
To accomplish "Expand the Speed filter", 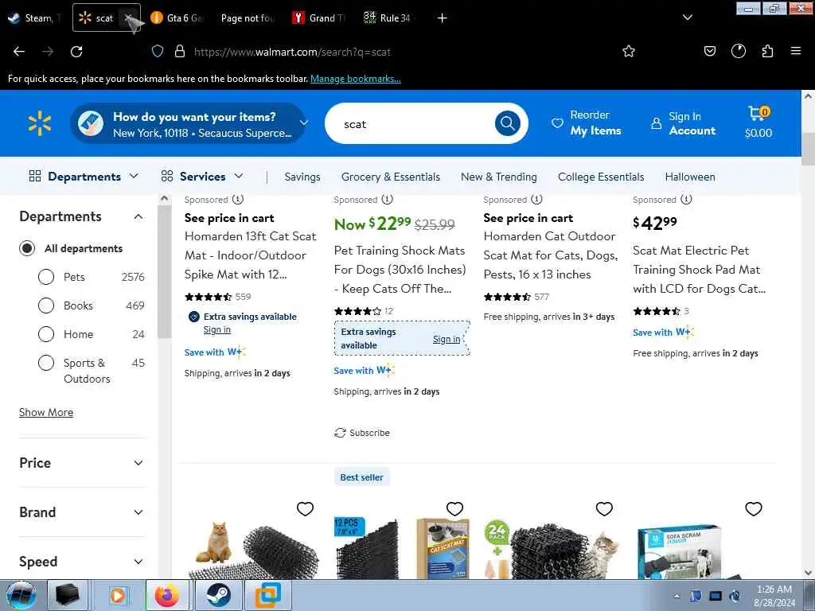I will click(138, 562).
